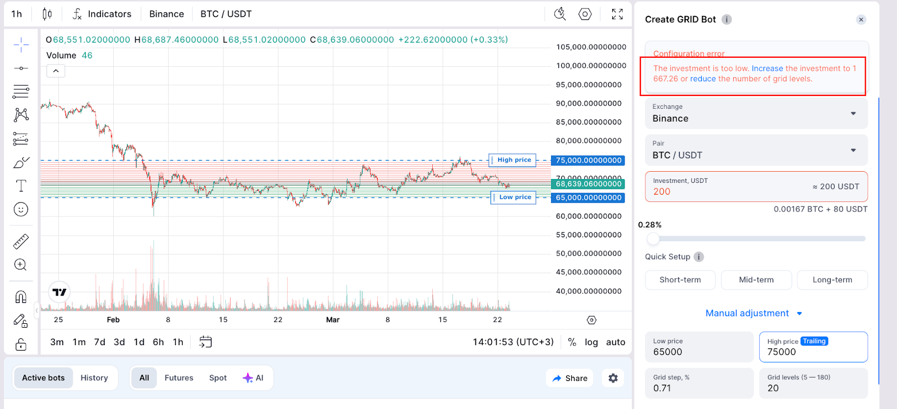The image size is (897, 409).
Task: Toggle log scale on the chart
Action: point(591,342)
